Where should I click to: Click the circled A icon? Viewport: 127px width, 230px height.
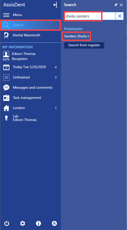coord(54,223)
